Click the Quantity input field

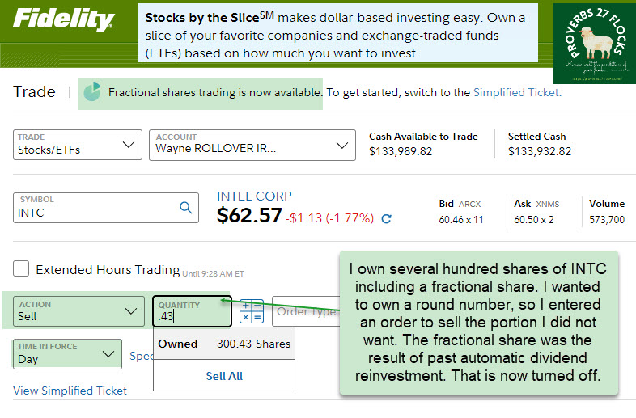click(x=193, y=316)
